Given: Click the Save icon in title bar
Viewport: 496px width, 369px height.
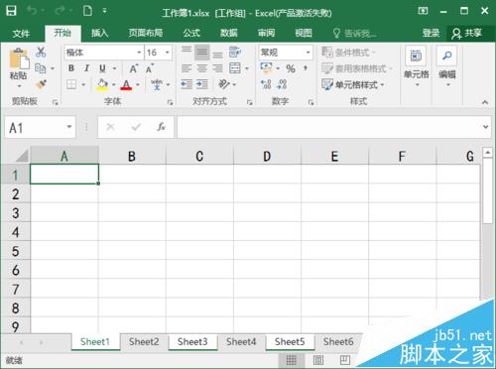Looking at the screenshot, I should pos(11,11).
